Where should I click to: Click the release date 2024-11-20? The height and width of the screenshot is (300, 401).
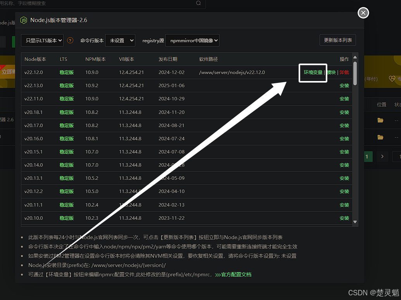point(171,112)
